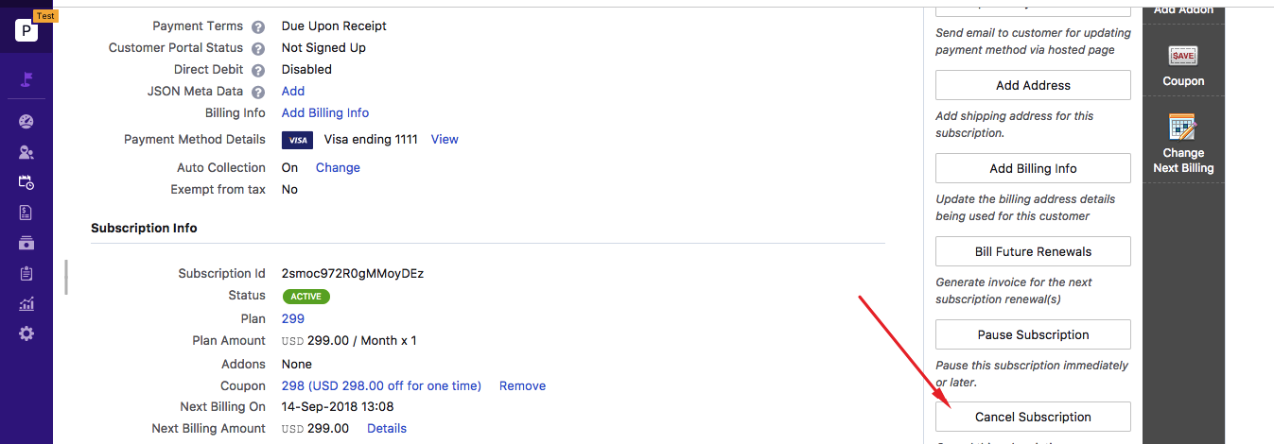Screen dimensions: 1274x444
Task: Open the reports chart sidebar icon
Action: (26, 303)
